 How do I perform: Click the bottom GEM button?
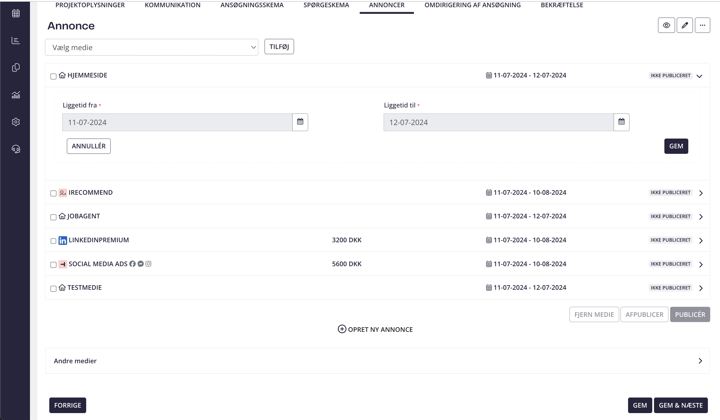point(640,405)
